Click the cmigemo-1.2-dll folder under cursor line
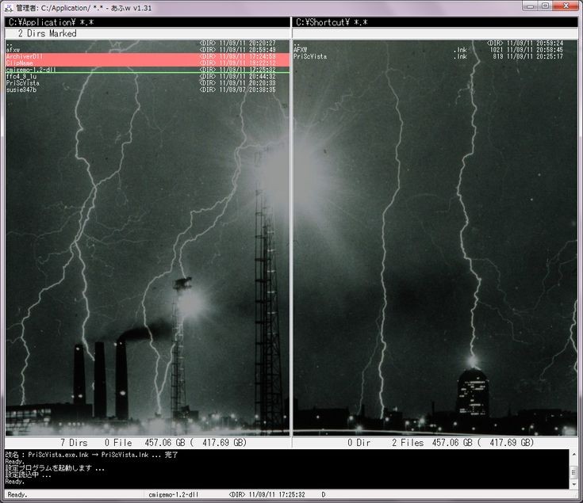Screen dimensions: 583x503 pos(148,70)
